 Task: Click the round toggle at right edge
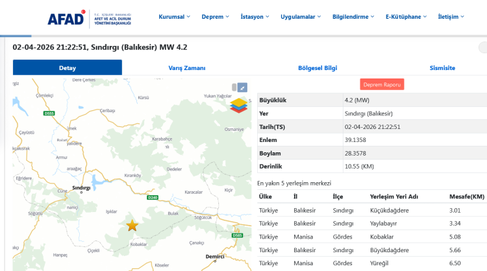[482, 47]
